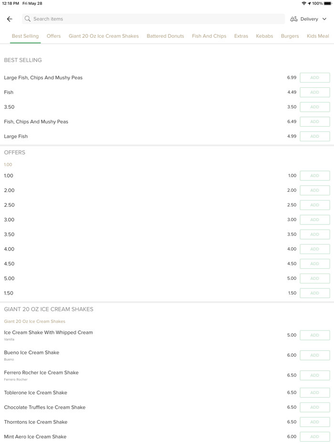Tap the battery status icon
334x446 pixels.
(328, 3)
